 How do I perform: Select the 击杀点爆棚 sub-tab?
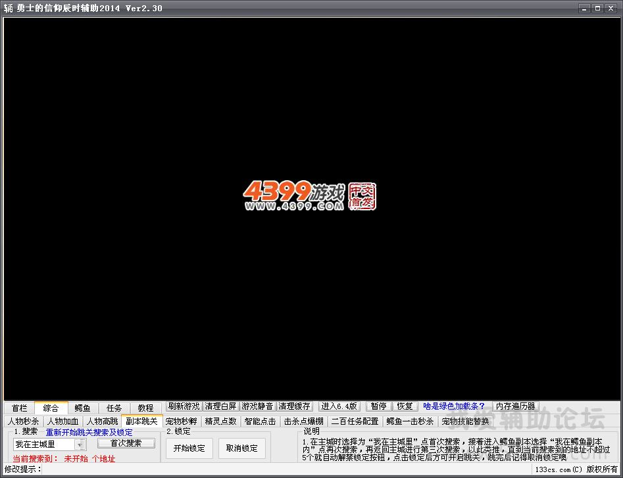(304, 421)
